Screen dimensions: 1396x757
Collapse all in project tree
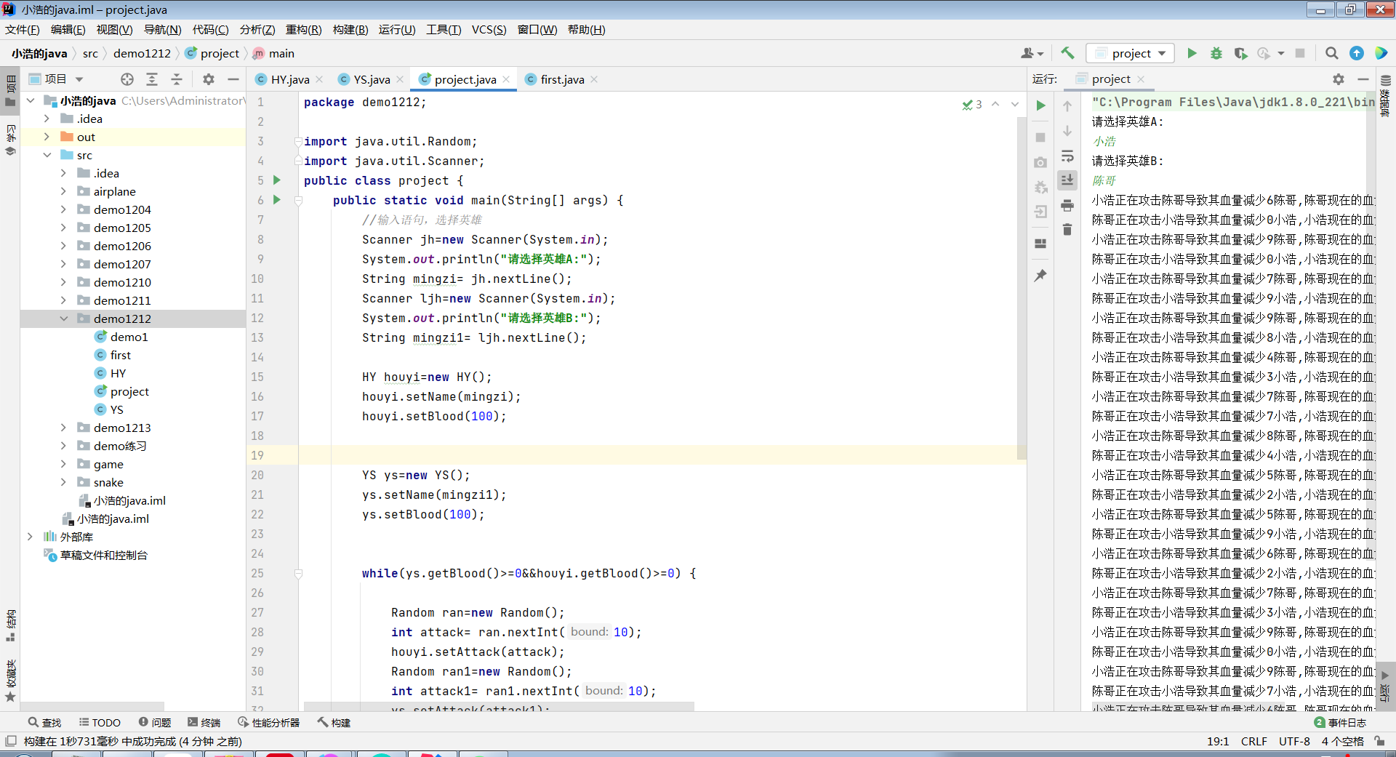[x=177, y=79]
